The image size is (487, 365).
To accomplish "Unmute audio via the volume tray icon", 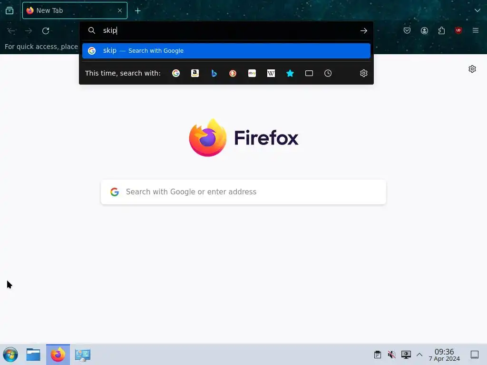I will click(392, 355).
